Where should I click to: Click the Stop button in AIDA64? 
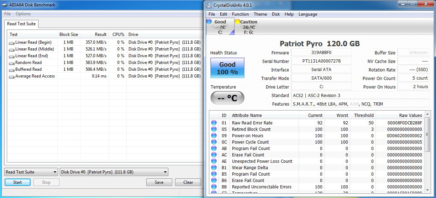pyautogui.click(x=46, y=182)
